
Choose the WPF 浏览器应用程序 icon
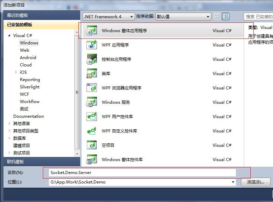92,88
